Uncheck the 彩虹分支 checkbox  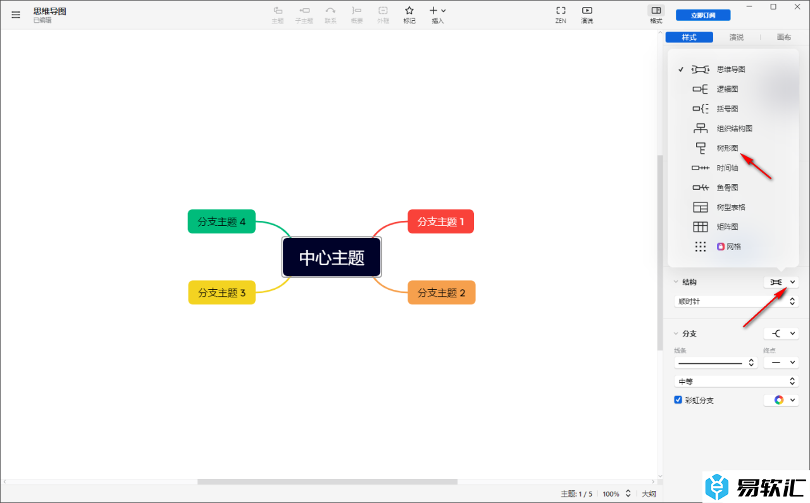click(678, 400)
